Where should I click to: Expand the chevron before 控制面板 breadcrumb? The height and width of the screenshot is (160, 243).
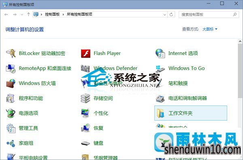click(x=41, y=15)
